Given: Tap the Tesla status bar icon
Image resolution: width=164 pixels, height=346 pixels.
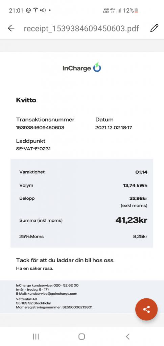Looking at the screenshot, I should pos(35,10).
